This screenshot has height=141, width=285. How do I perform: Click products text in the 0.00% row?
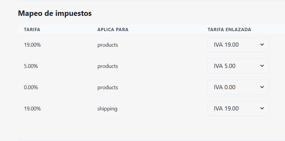point(108,87)
